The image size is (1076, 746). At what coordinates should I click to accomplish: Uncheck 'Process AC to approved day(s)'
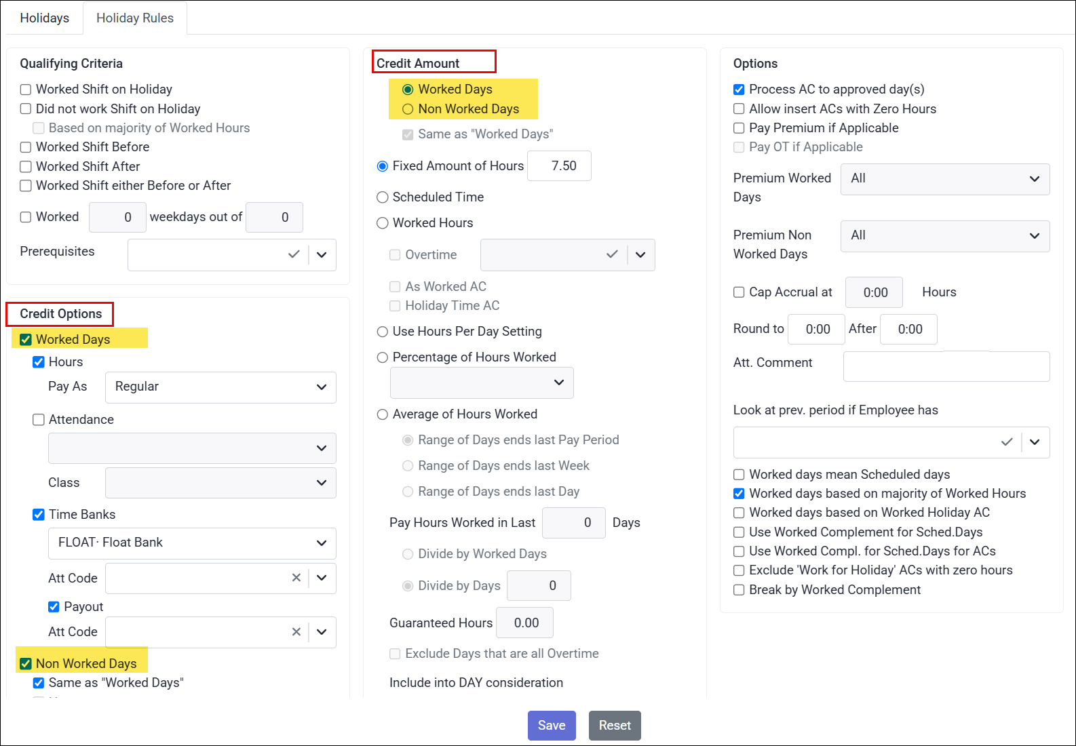pos(739,90)
